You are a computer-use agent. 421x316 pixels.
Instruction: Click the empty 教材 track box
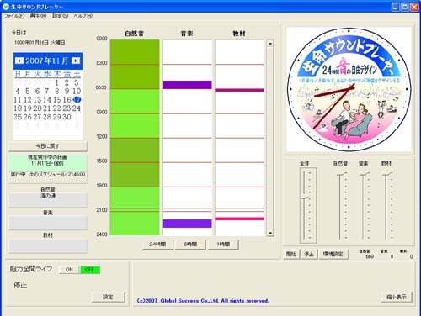[x=48, y=245]
